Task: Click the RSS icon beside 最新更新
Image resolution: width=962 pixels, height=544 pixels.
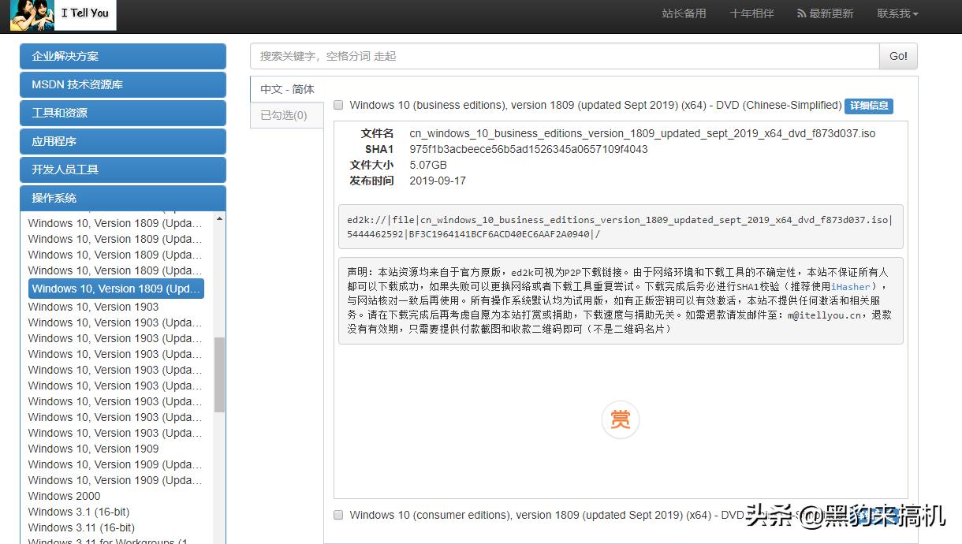Action: [801, 13]
